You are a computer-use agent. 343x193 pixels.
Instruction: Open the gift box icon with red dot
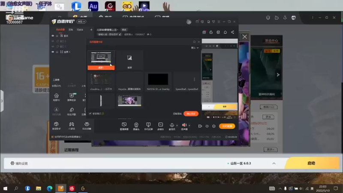(x=204, y=32)
